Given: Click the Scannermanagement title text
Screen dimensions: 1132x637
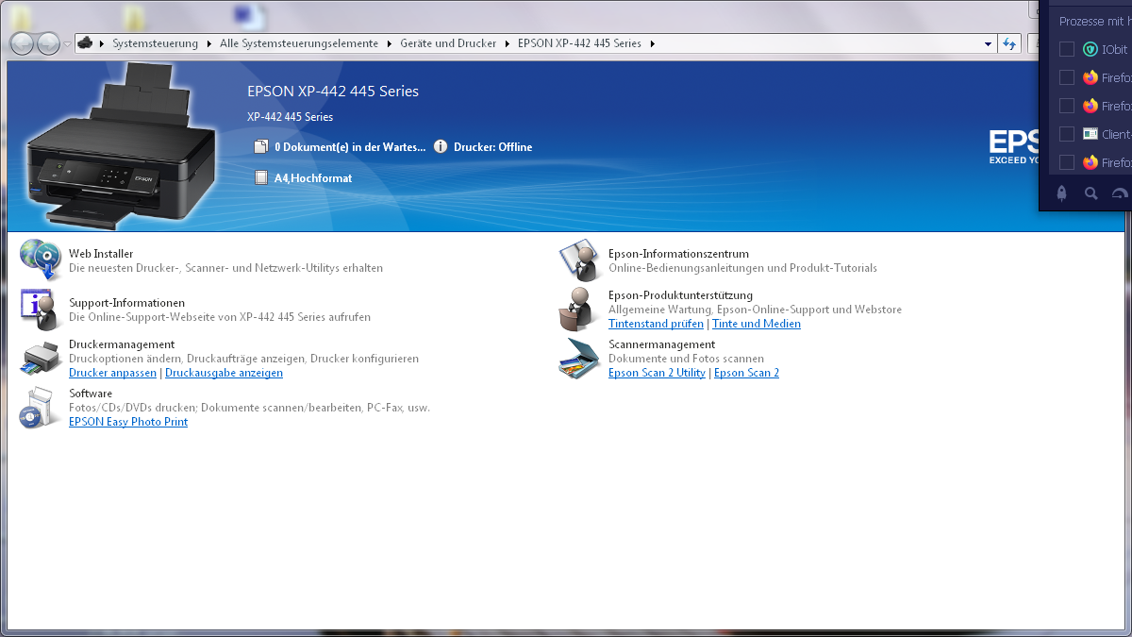Looking at the screenshot, I should pyautogui.click(x=661, y=344).
